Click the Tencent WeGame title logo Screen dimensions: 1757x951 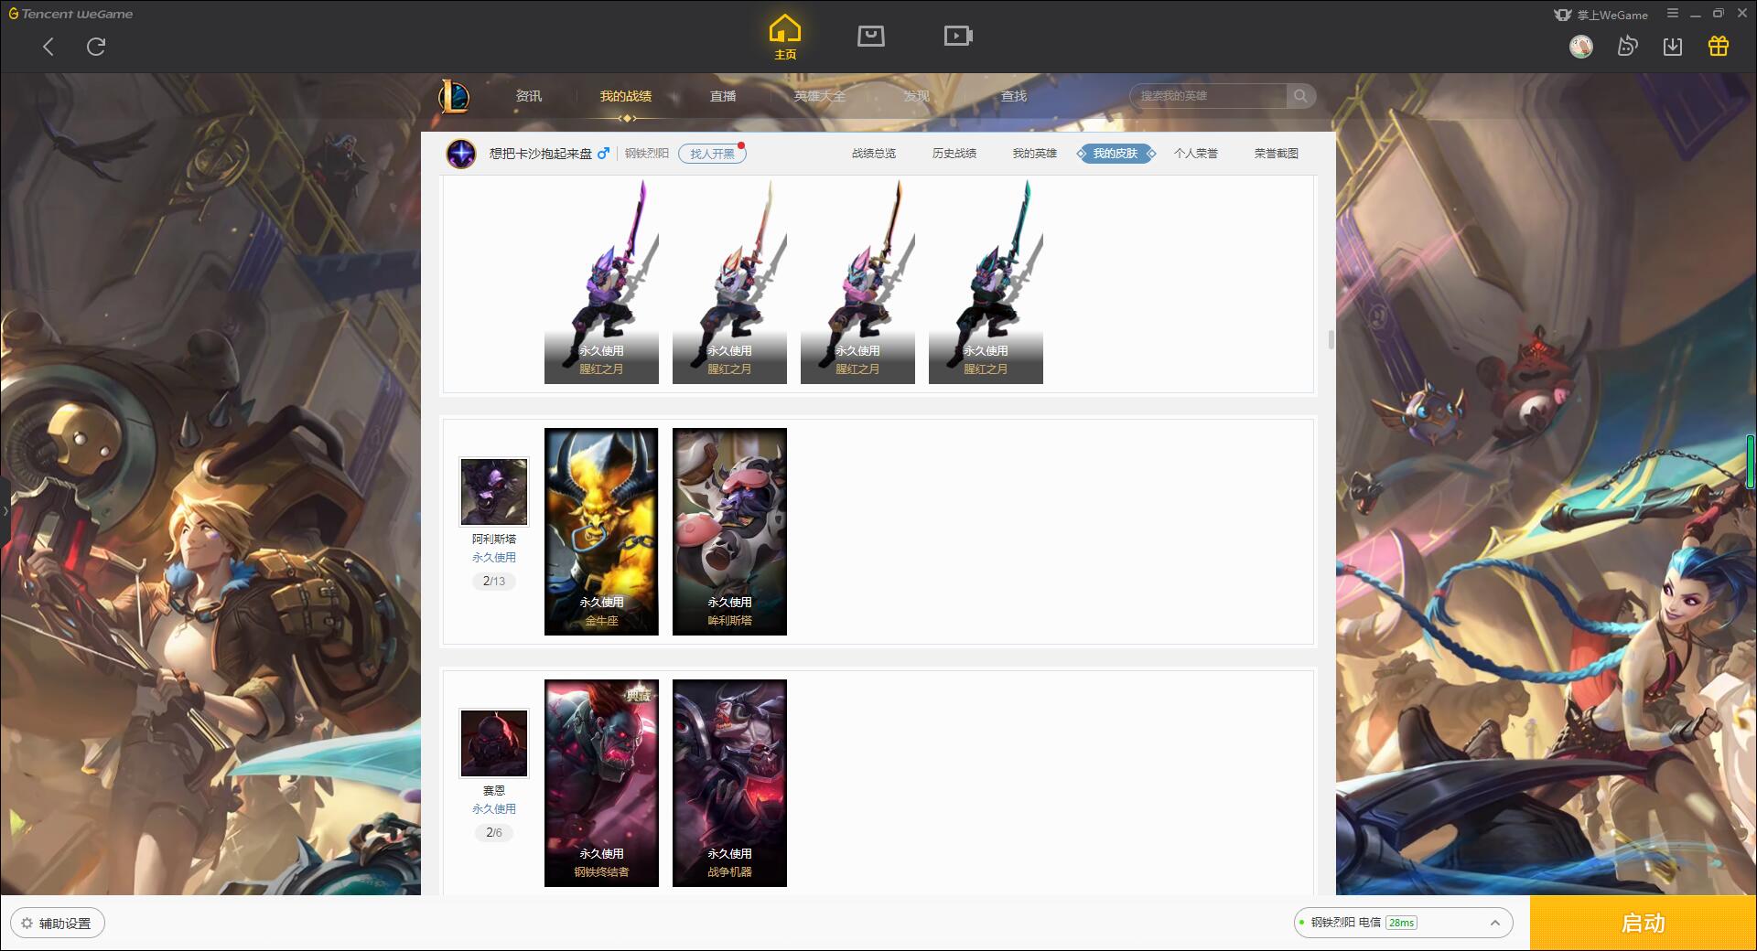70,14
